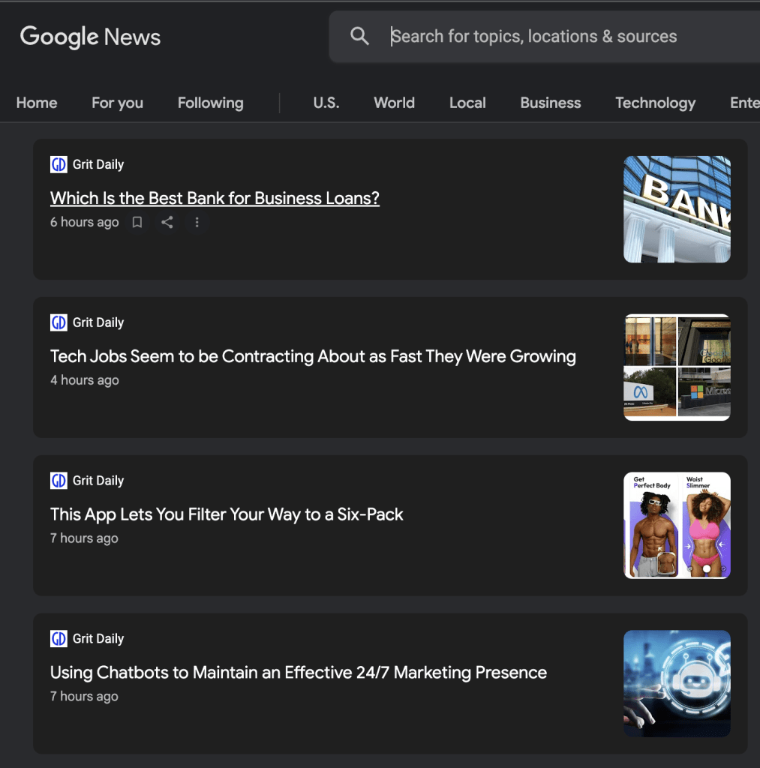Open the BANK building thumbnail
Image resolution: width=760 pixels, height=768 pixels.
677,209
